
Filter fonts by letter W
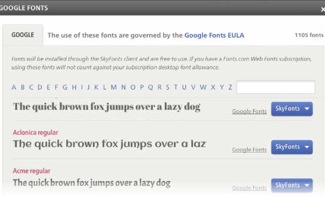tap(203, 87)
